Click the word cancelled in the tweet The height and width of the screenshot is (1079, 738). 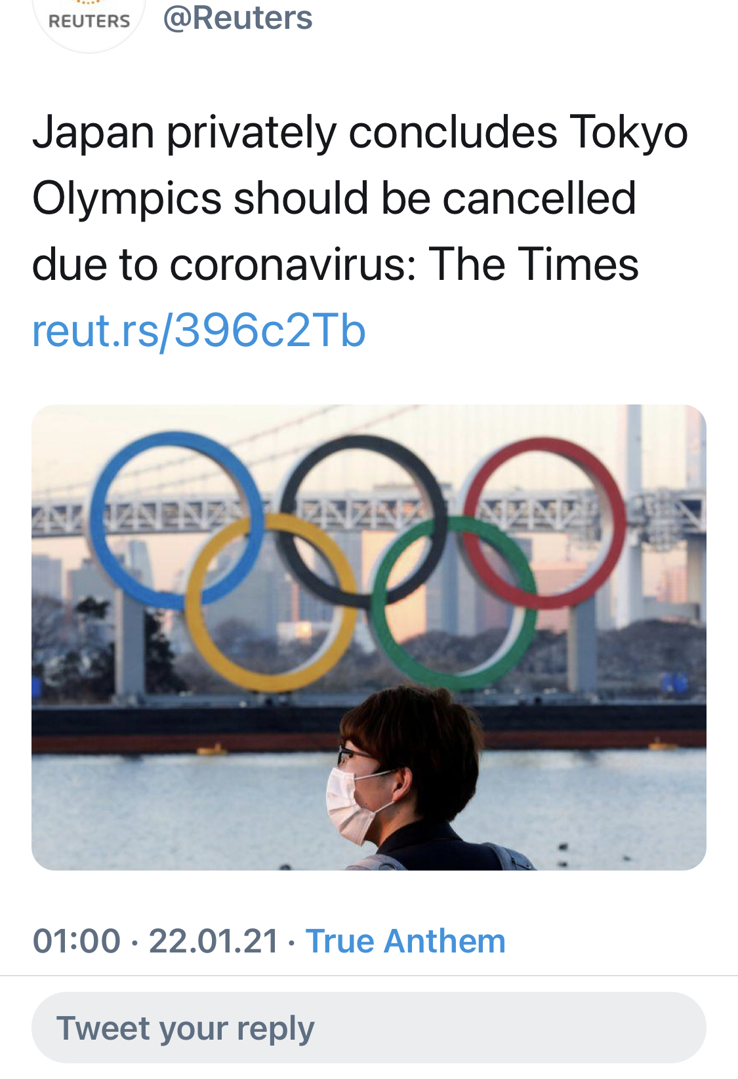[539, 199]
